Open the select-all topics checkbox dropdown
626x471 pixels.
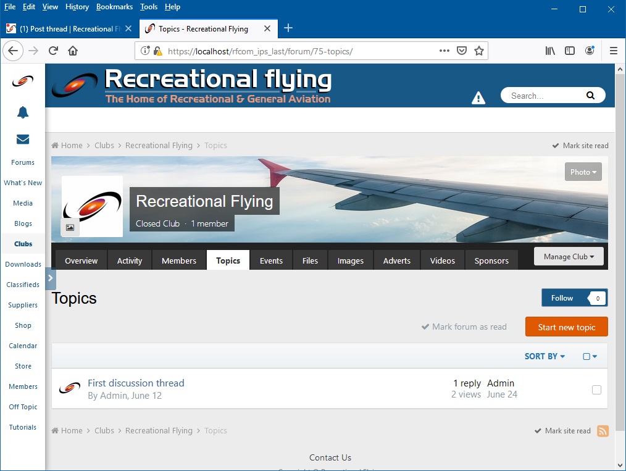(x=590, y=356)
